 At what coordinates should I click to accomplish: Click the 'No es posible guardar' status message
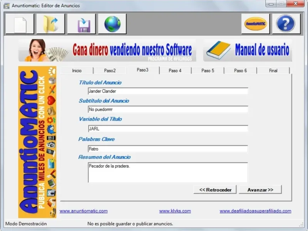tap(130, 224)
